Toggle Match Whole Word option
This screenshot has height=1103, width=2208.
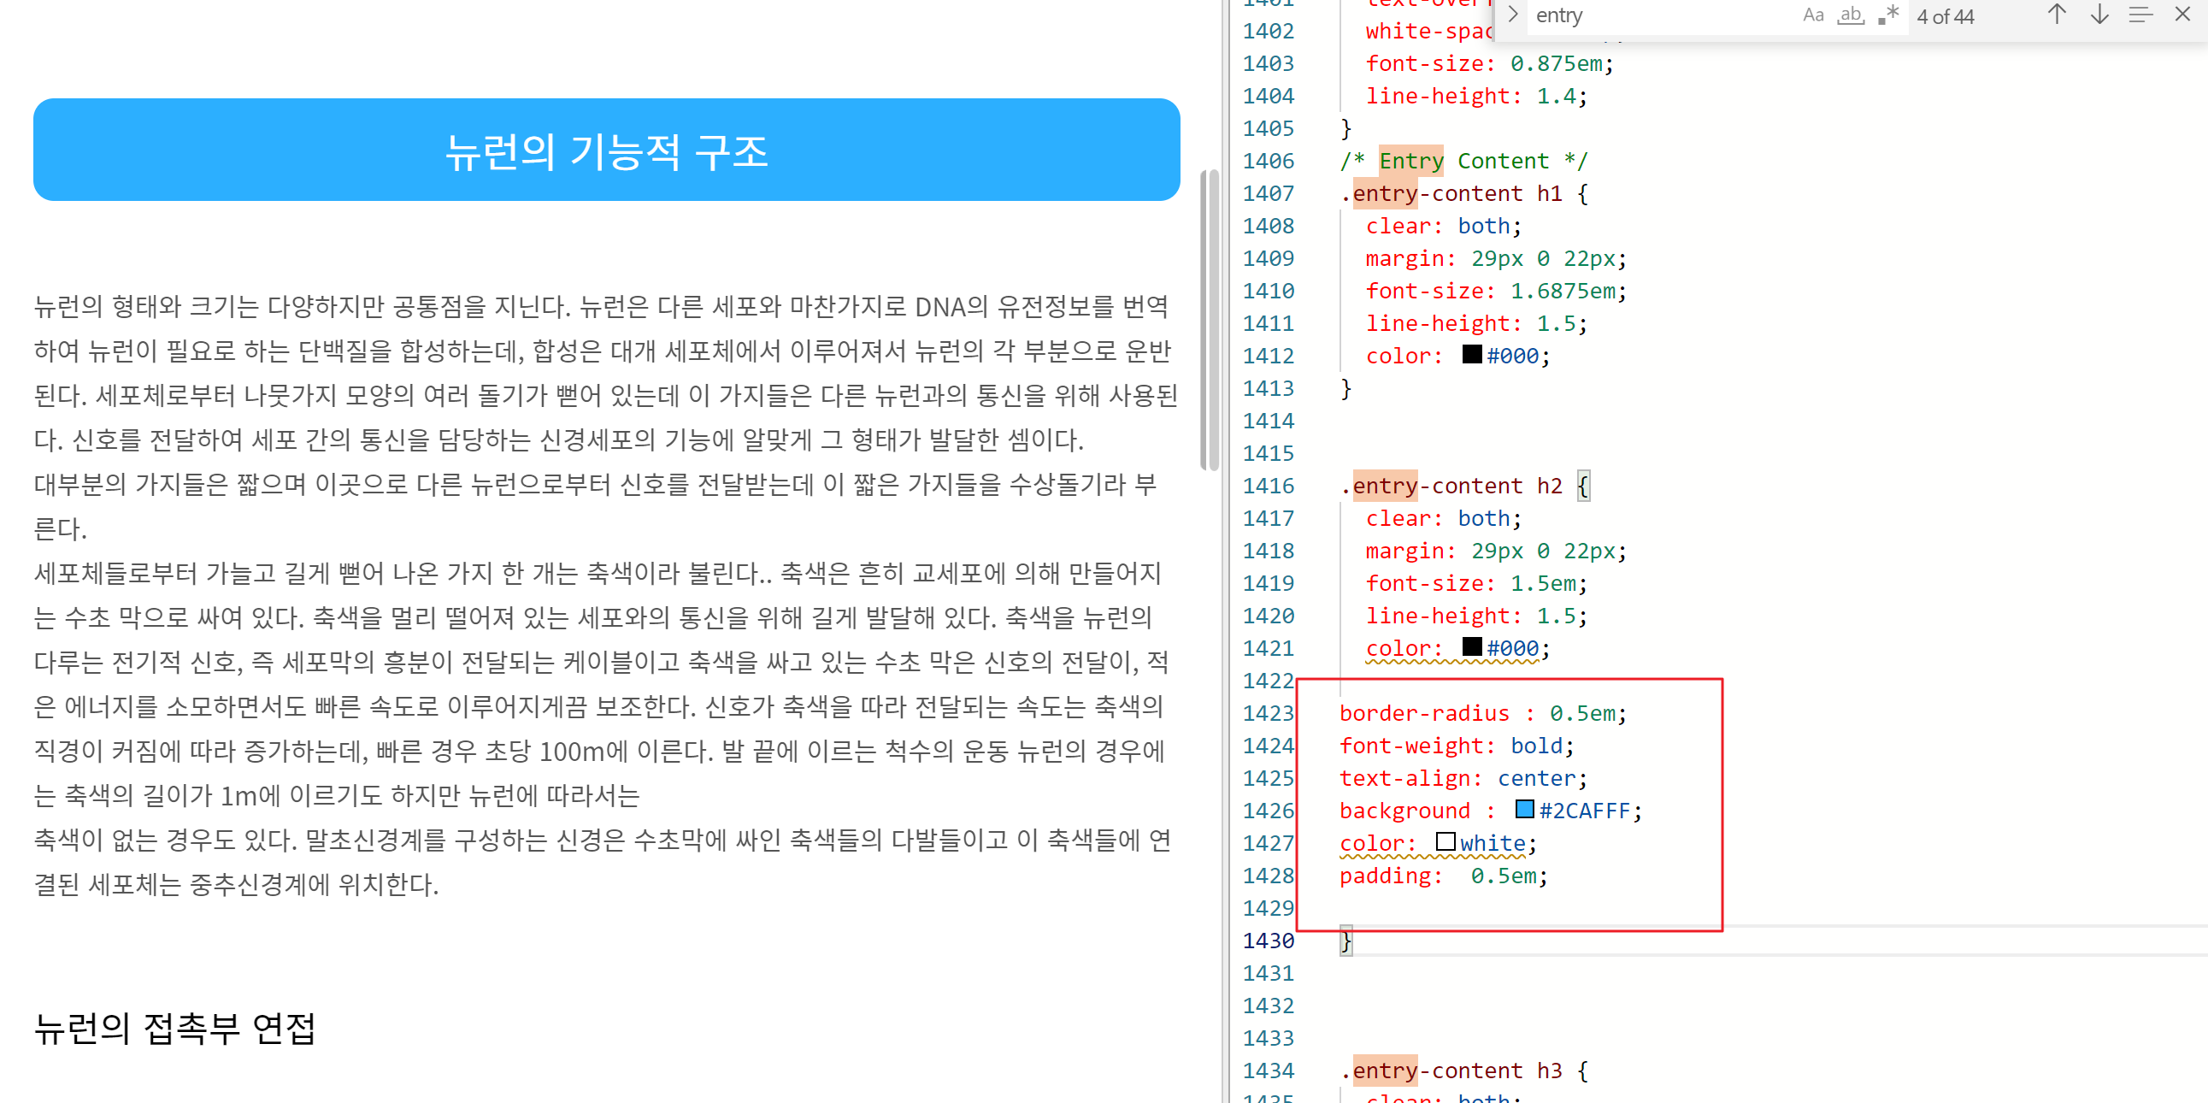tap(1851, 15)
